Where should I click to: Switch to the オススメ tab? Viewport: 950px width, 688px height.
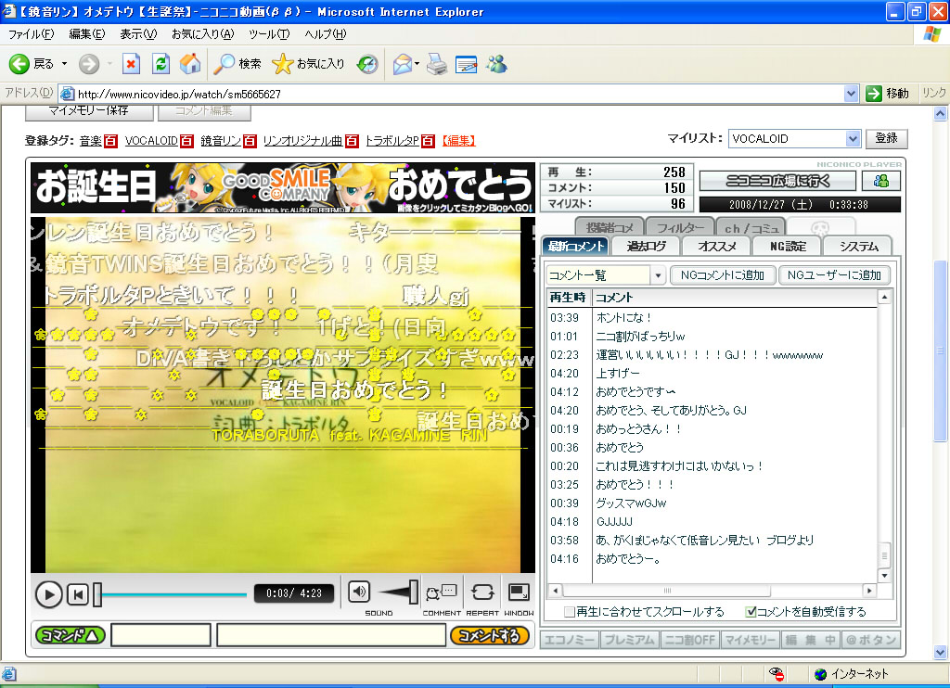716,246
